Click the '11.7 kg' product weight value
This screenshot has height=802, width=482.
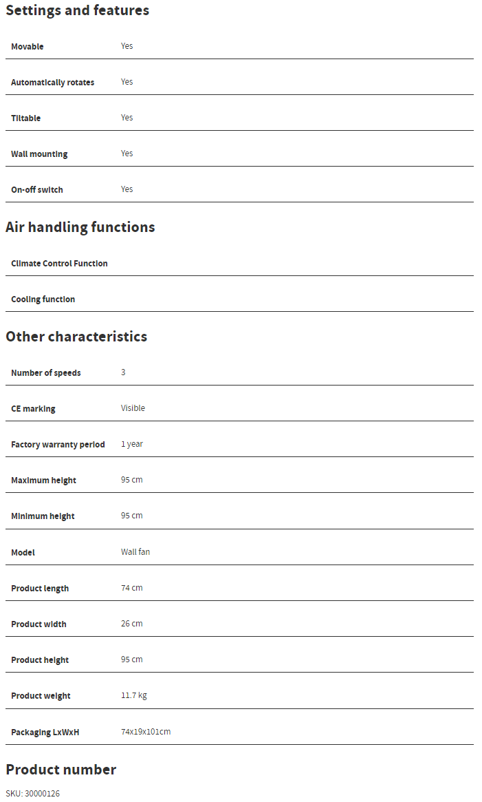tap(134, 695)
